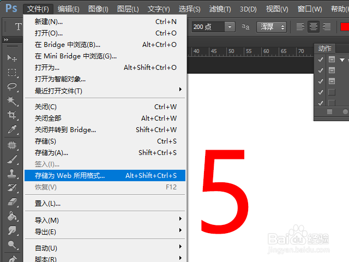
Task: Click the red text color swatch
Action: click(x=345, y=27)
